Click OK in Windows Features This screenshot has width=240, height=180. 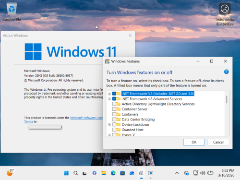pos(194,142)
